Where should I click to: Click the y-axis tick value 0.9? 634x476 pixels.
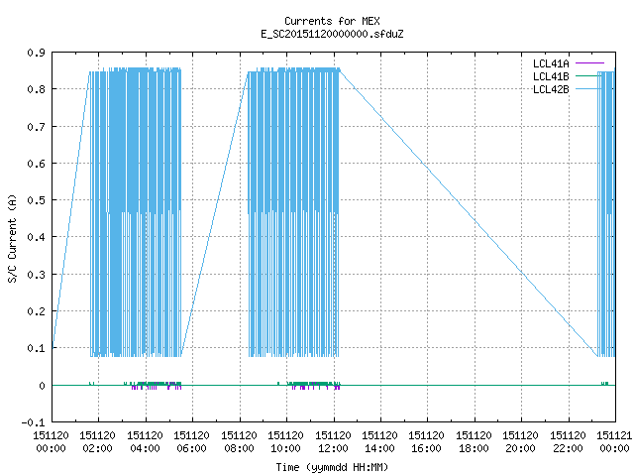click(x=36, y=53)
